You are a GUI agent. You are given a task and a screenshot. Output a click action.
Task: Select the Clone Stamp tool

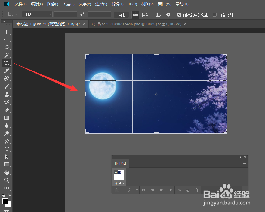click(7, 94)
